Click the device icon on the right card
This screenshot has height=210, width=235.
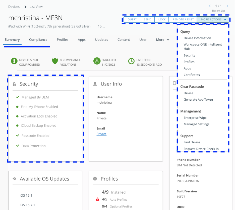[174, 83]
